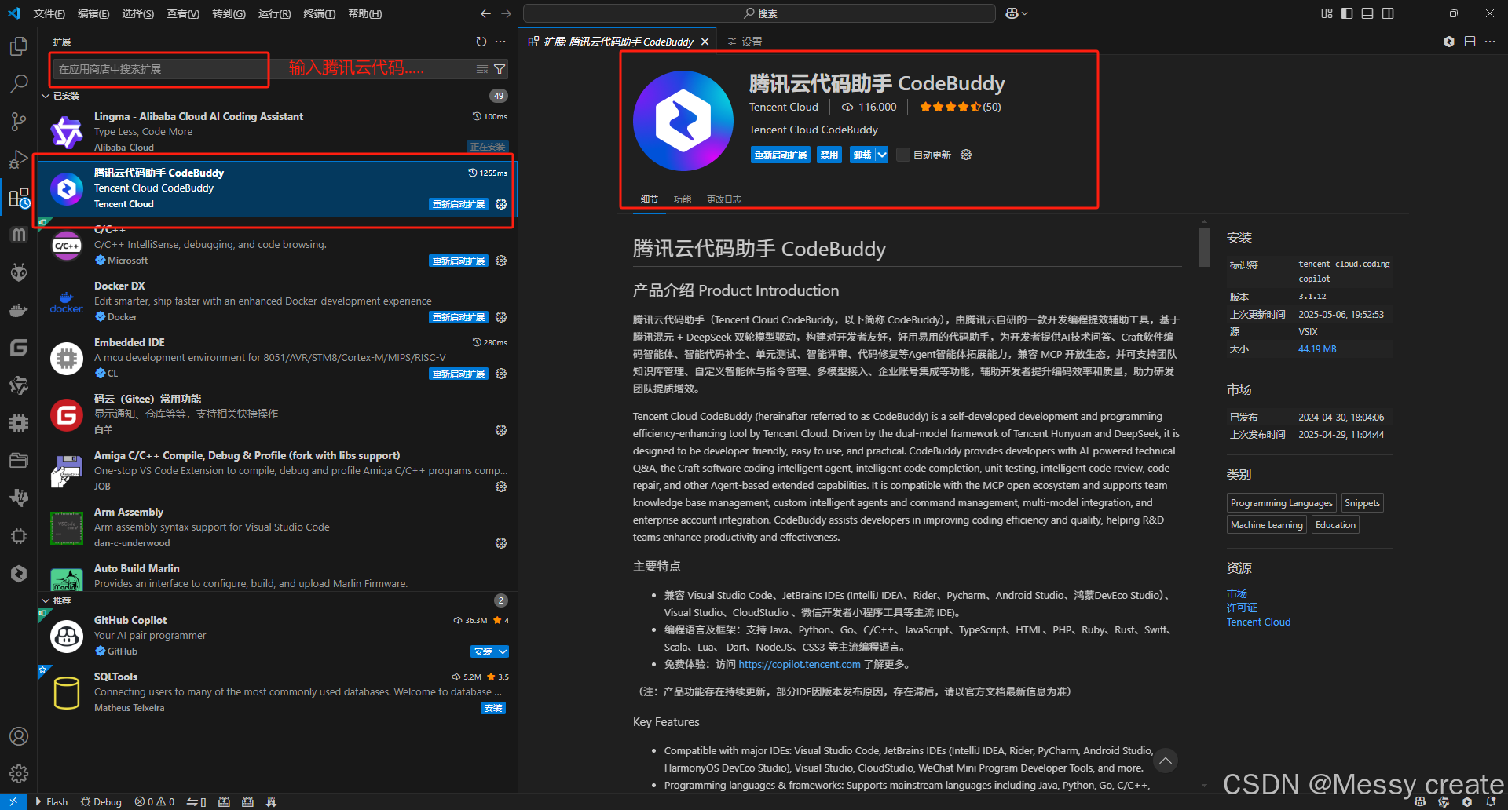Open the CodeBuddy hexagon icon in activity bar
This screenshot has height=810, width=1508.
click(x=19, y=574)
